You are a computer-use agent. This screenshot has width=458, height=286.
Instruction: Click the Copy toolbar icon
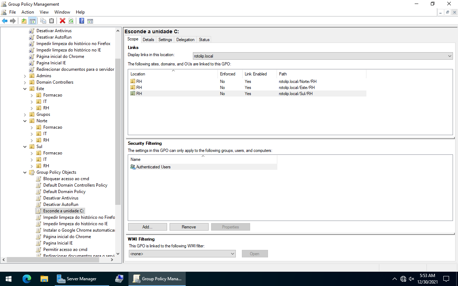(43, 21)
